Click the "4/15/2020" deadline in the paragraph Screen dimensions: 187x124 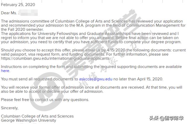click(116, 50)
